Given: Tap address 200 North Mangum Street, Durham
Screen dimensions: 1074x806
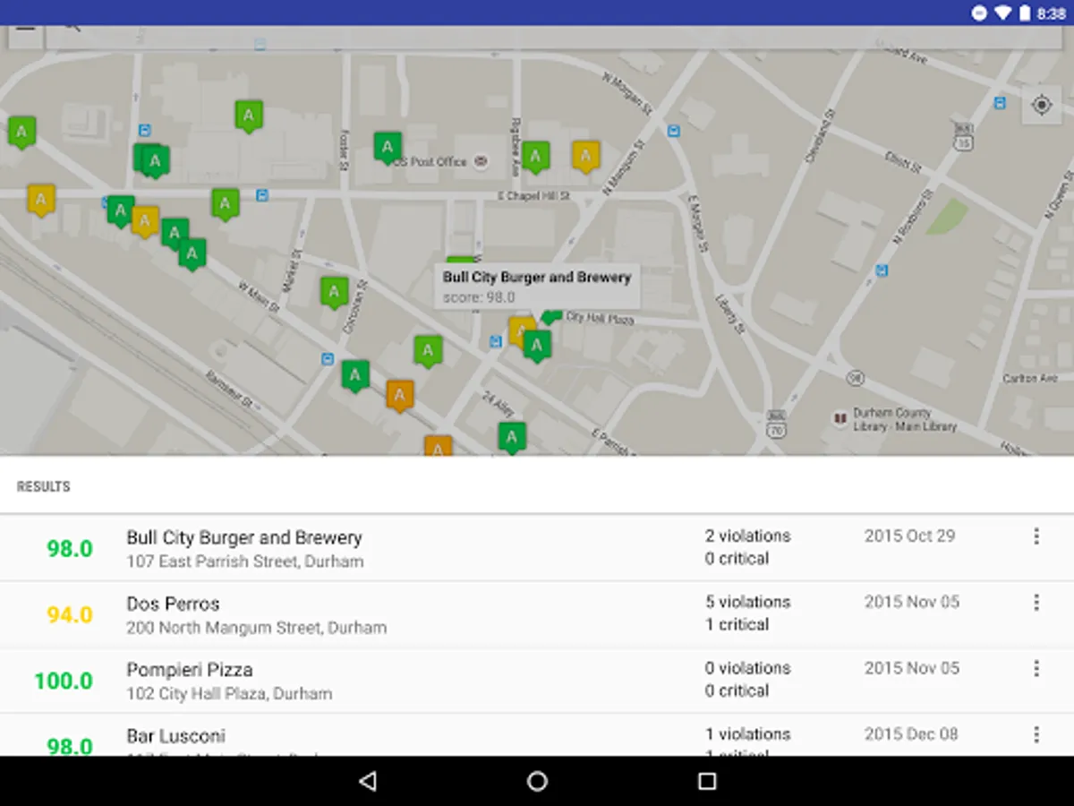Looking at the screenshot, I should (257, 628).
